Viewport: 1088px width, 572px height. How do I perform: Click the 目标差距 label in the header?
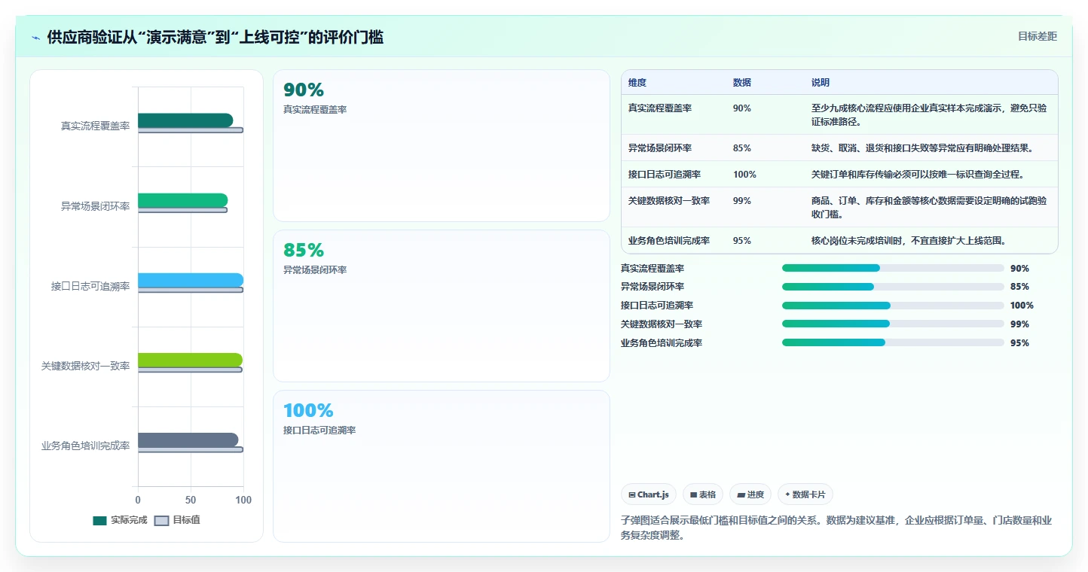point(1038,36)
